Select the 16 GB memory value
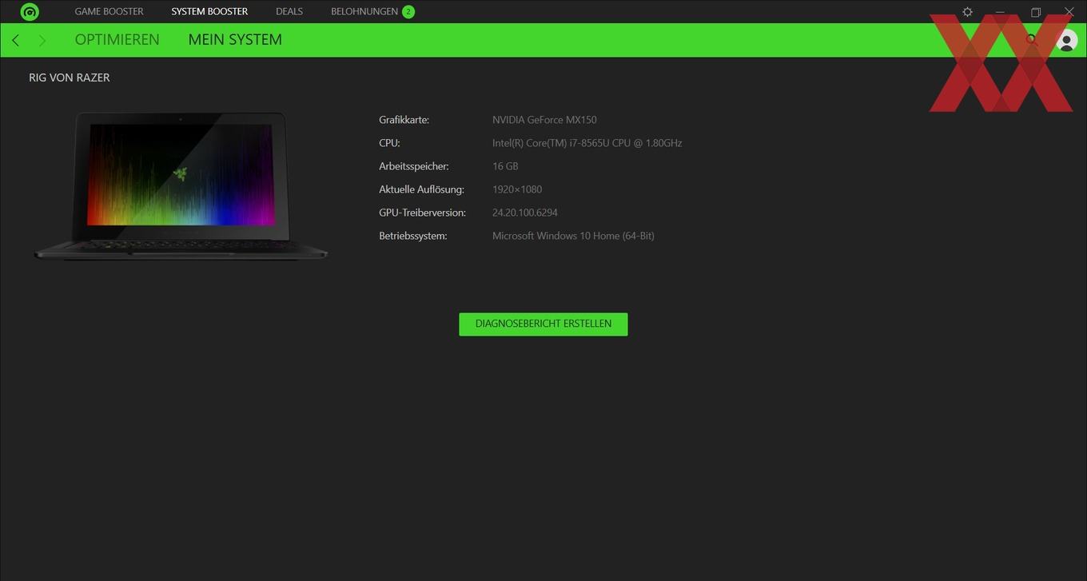1087x581 pixels. (x=505, y=166)
